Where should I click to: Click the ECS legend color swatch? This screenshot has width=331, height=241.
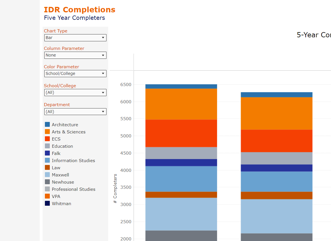47,139
